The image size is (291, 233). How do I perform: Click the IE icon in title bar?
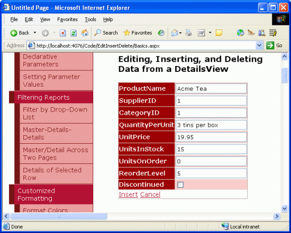point(6,7)
